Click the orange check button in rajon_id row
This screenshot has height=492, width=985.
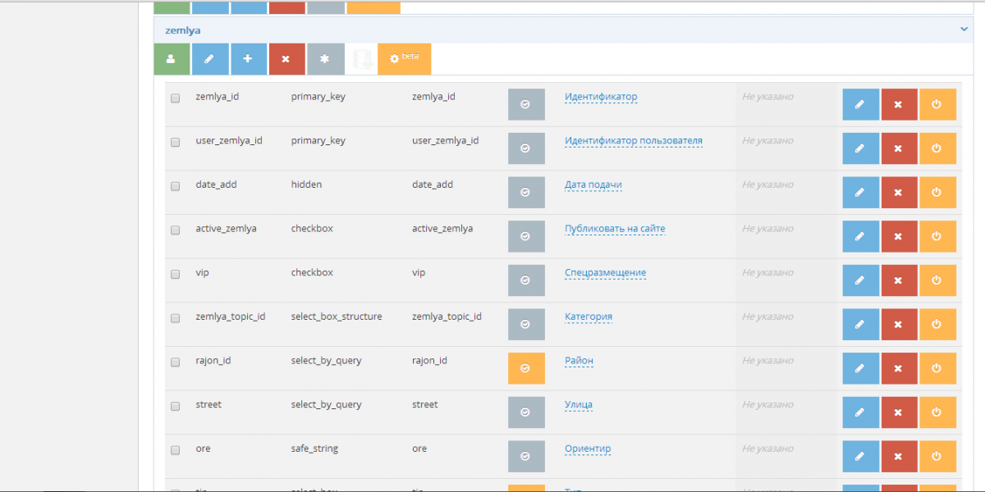(x=526, y=368)
